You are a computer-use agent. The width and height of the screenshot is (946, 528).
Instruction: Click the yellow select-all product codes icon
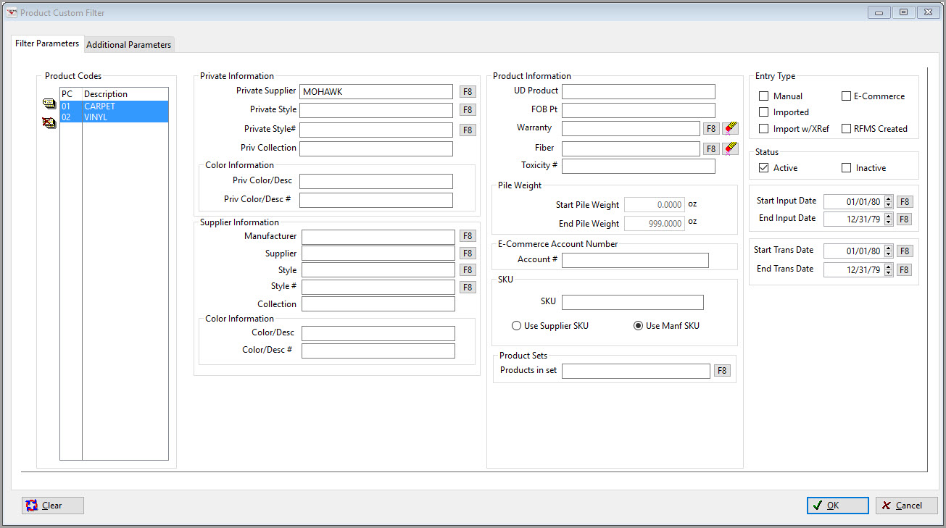tap(49, 105)
